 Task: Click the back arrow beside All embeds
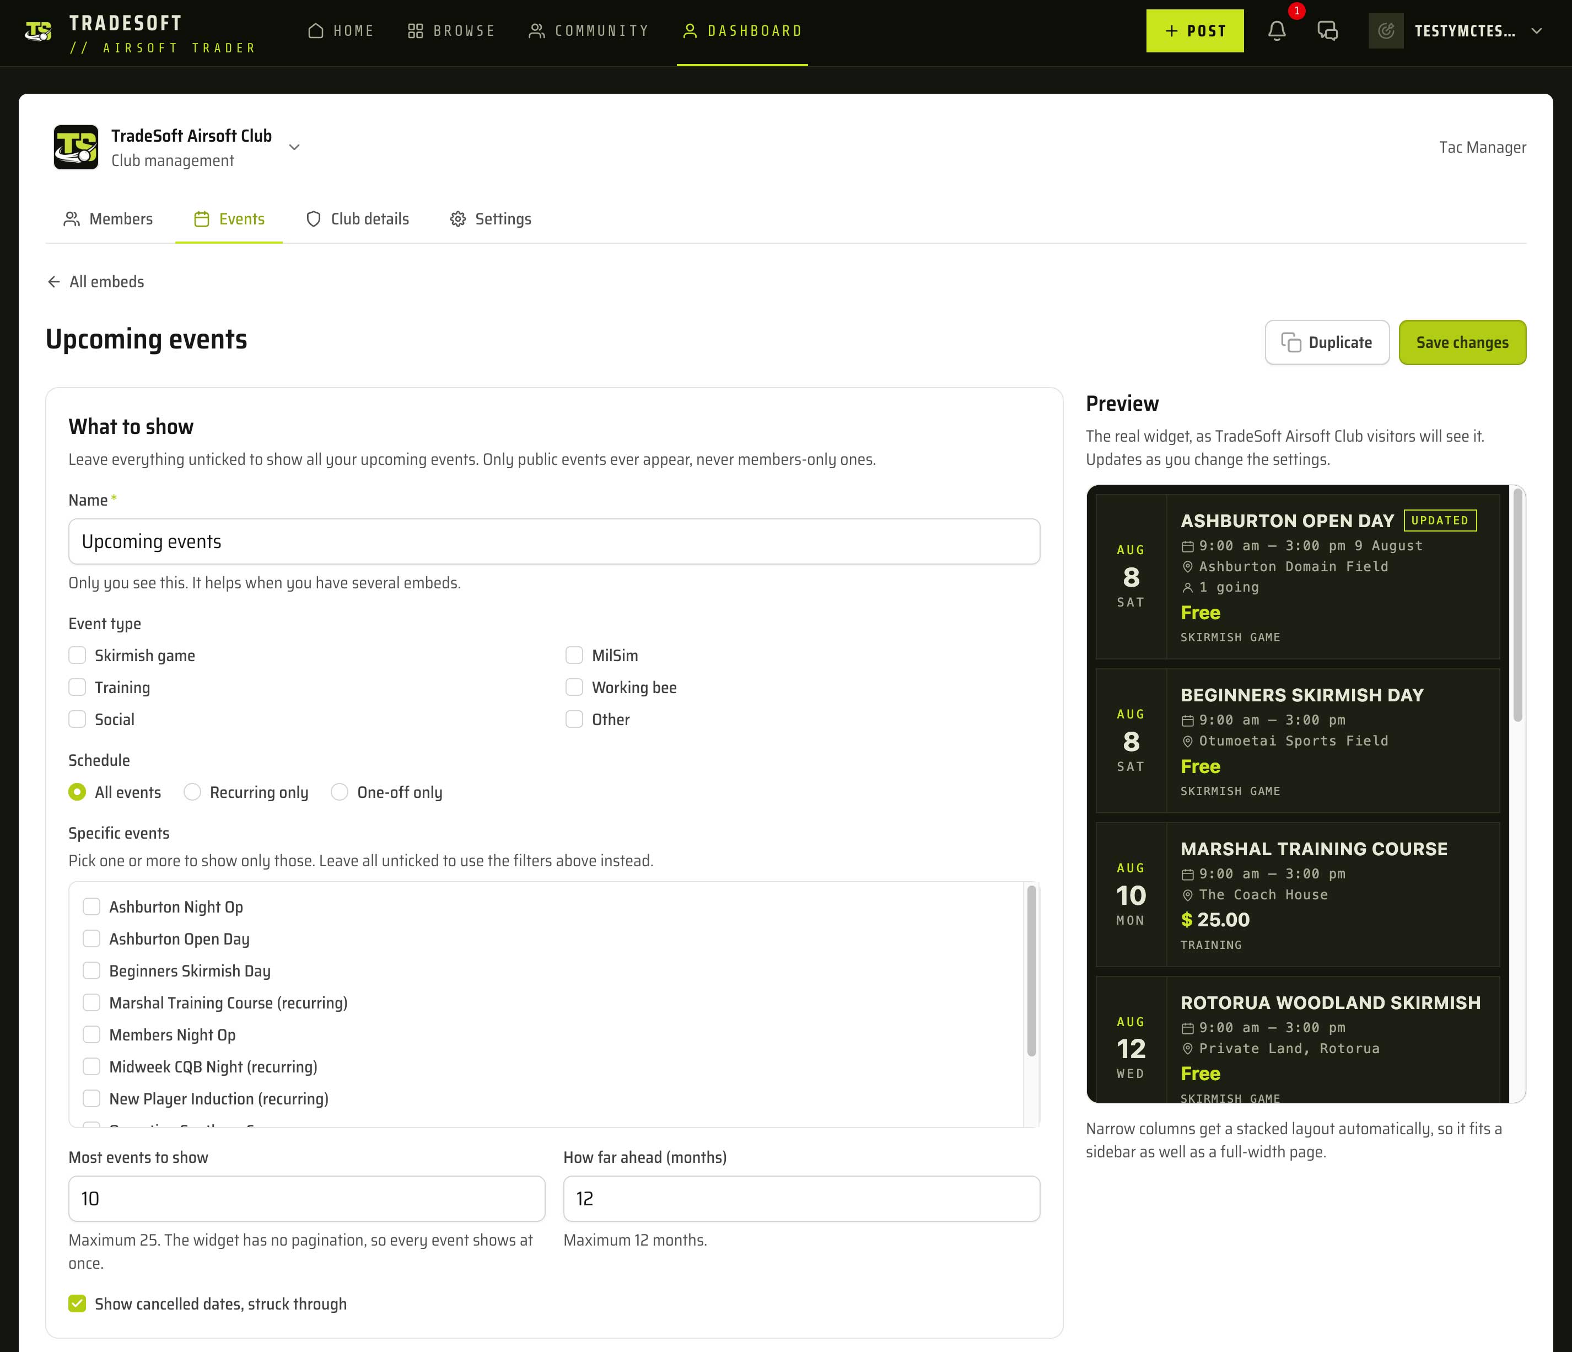(54, 282)
